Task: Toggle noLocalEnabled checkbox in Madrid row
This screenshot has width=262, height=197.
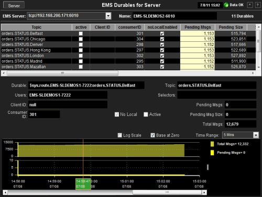Action: (162, 61)
